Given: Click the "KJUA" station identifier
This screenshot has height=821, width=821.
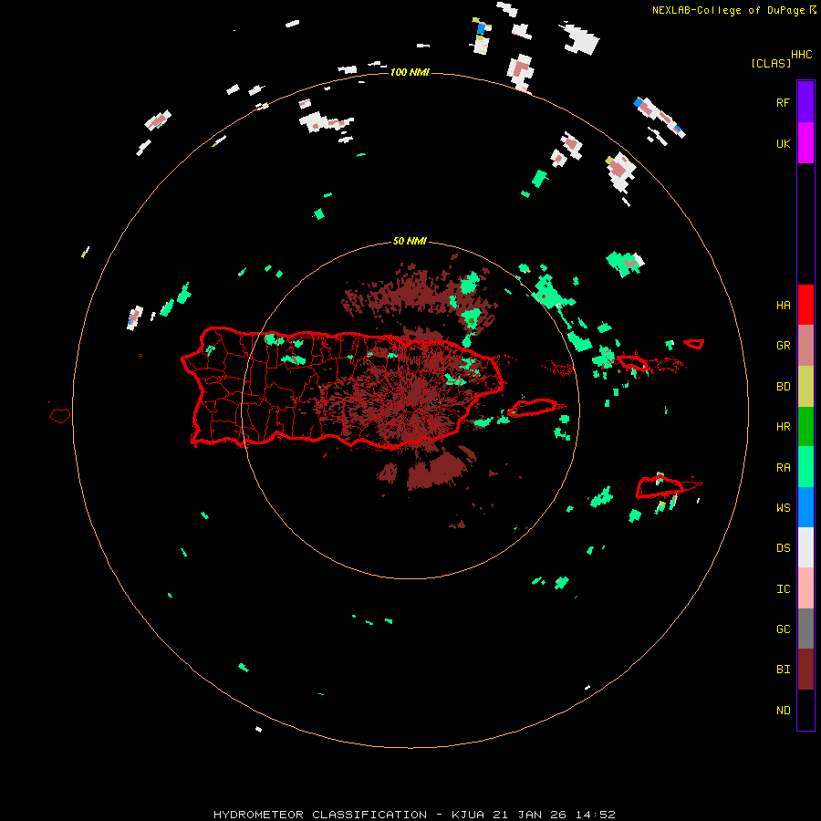Looking at the screenshot, I should click(468, 815).
